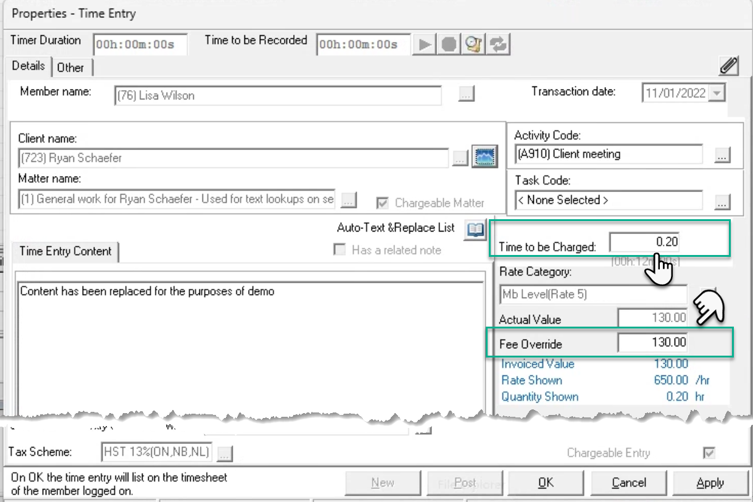Check the Has a related note box

339,250
